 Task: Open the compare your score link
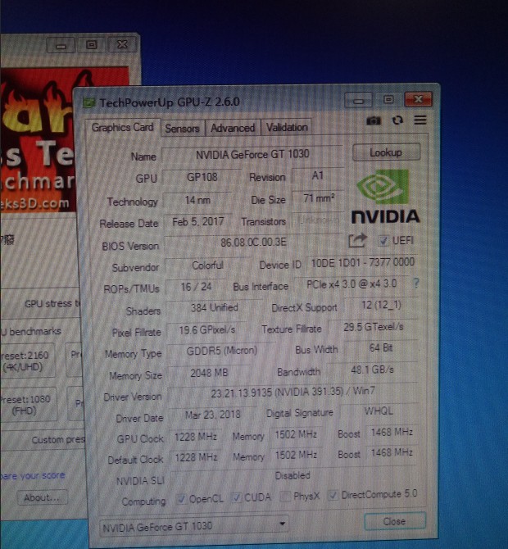(33, 475)
